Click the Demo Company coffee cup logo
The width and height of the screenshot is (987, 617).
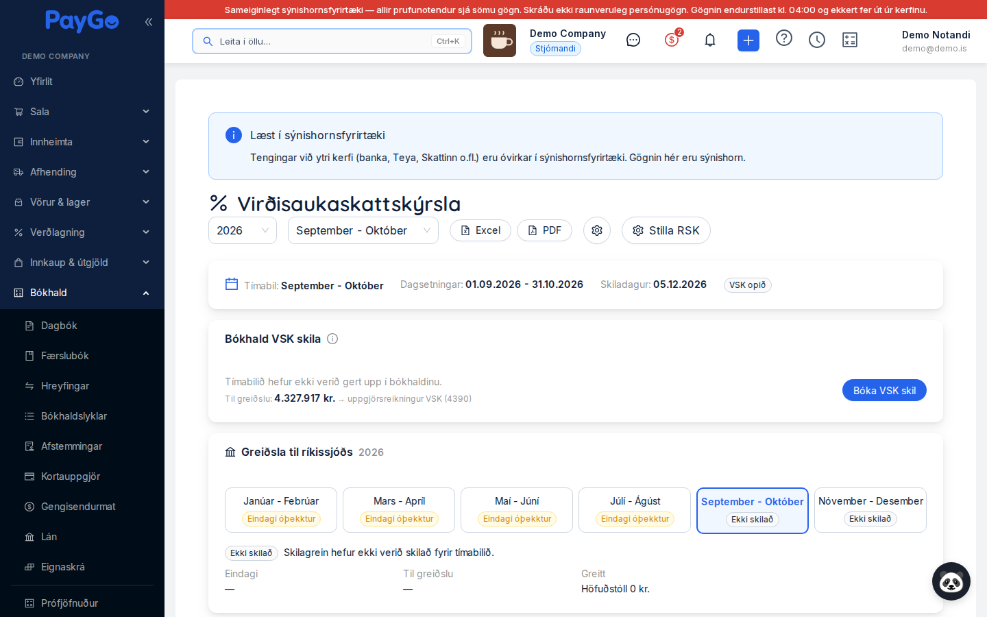click(500, 40)
